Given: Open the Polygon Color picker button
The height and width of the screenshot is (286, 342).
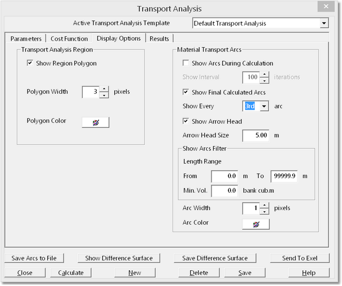Looking at the screenshot, I should 96,122.
